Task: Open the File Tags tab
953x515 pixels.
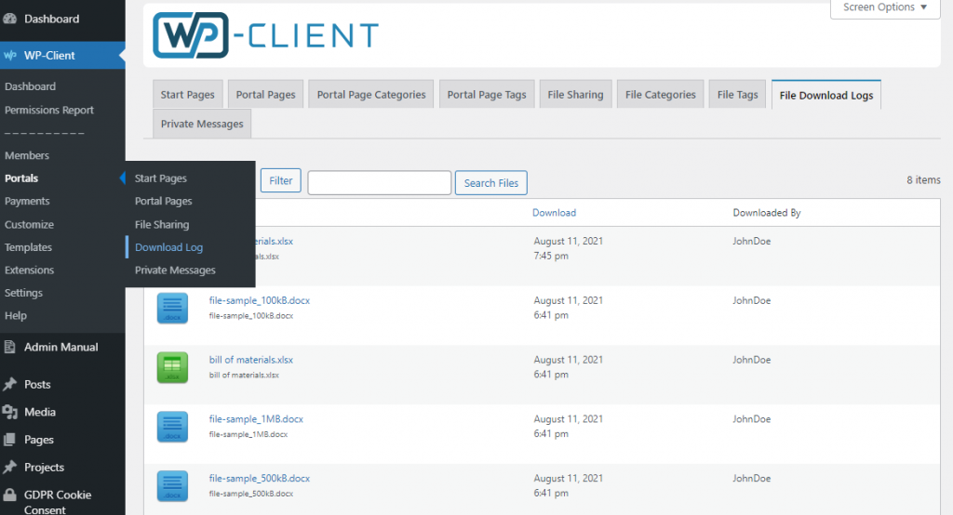Action: [737, 94]
